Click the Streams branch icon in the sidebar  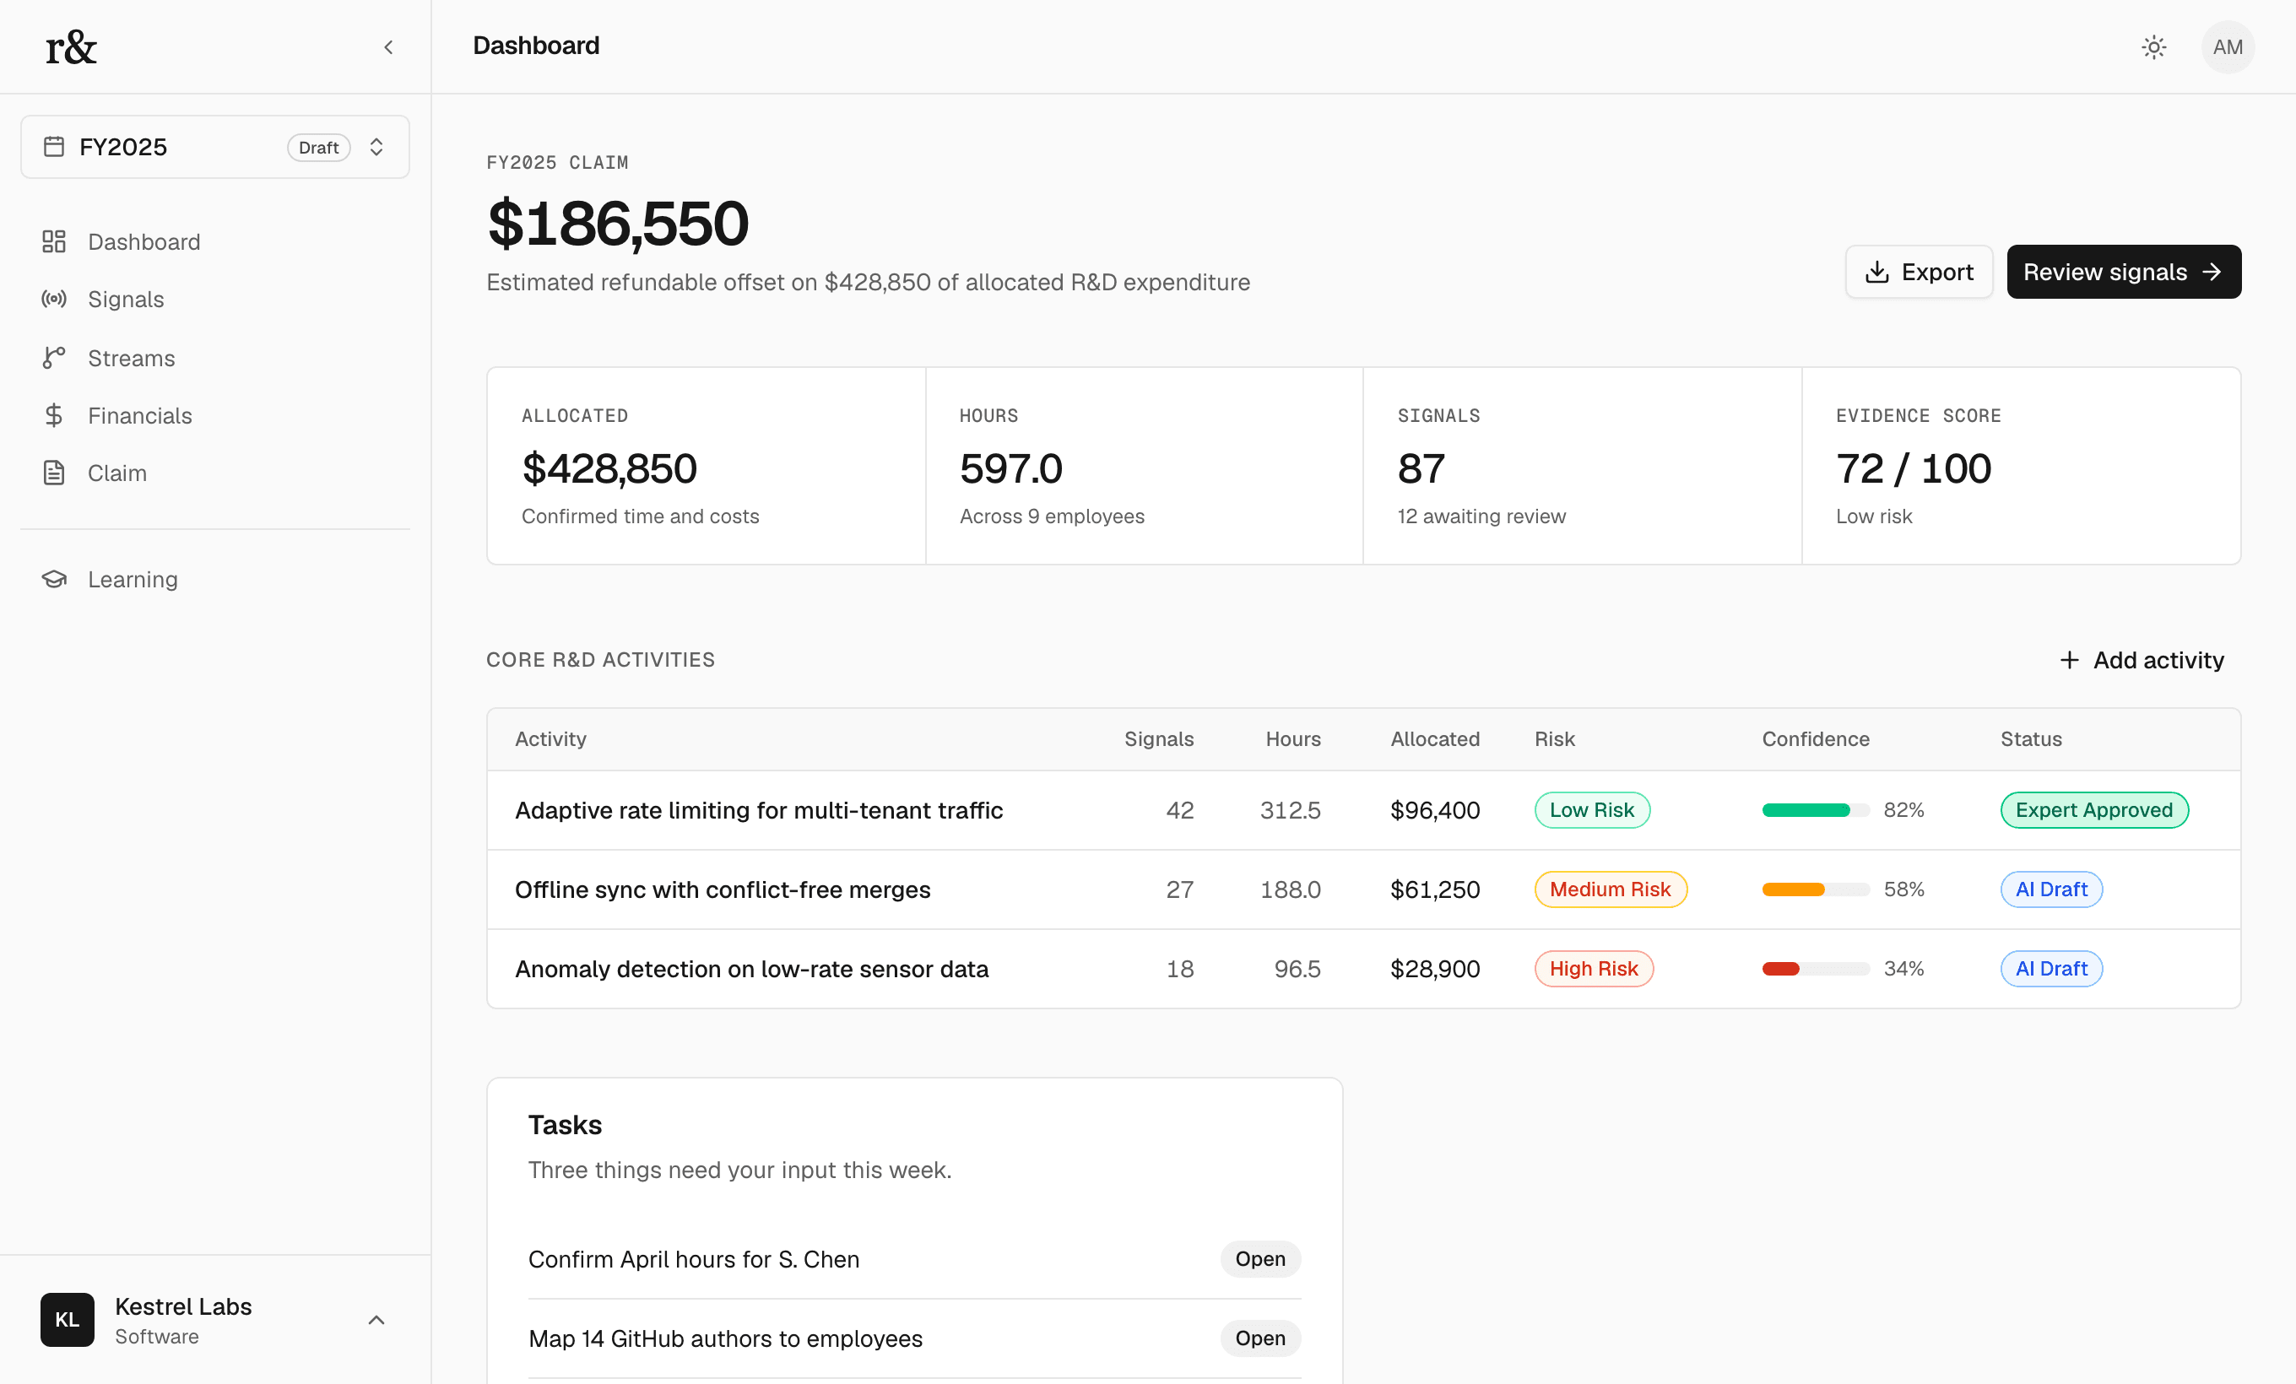point(54,358)
